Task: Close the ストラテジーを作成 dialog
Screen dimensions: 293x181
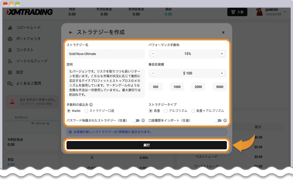Action: click(223, 33)
